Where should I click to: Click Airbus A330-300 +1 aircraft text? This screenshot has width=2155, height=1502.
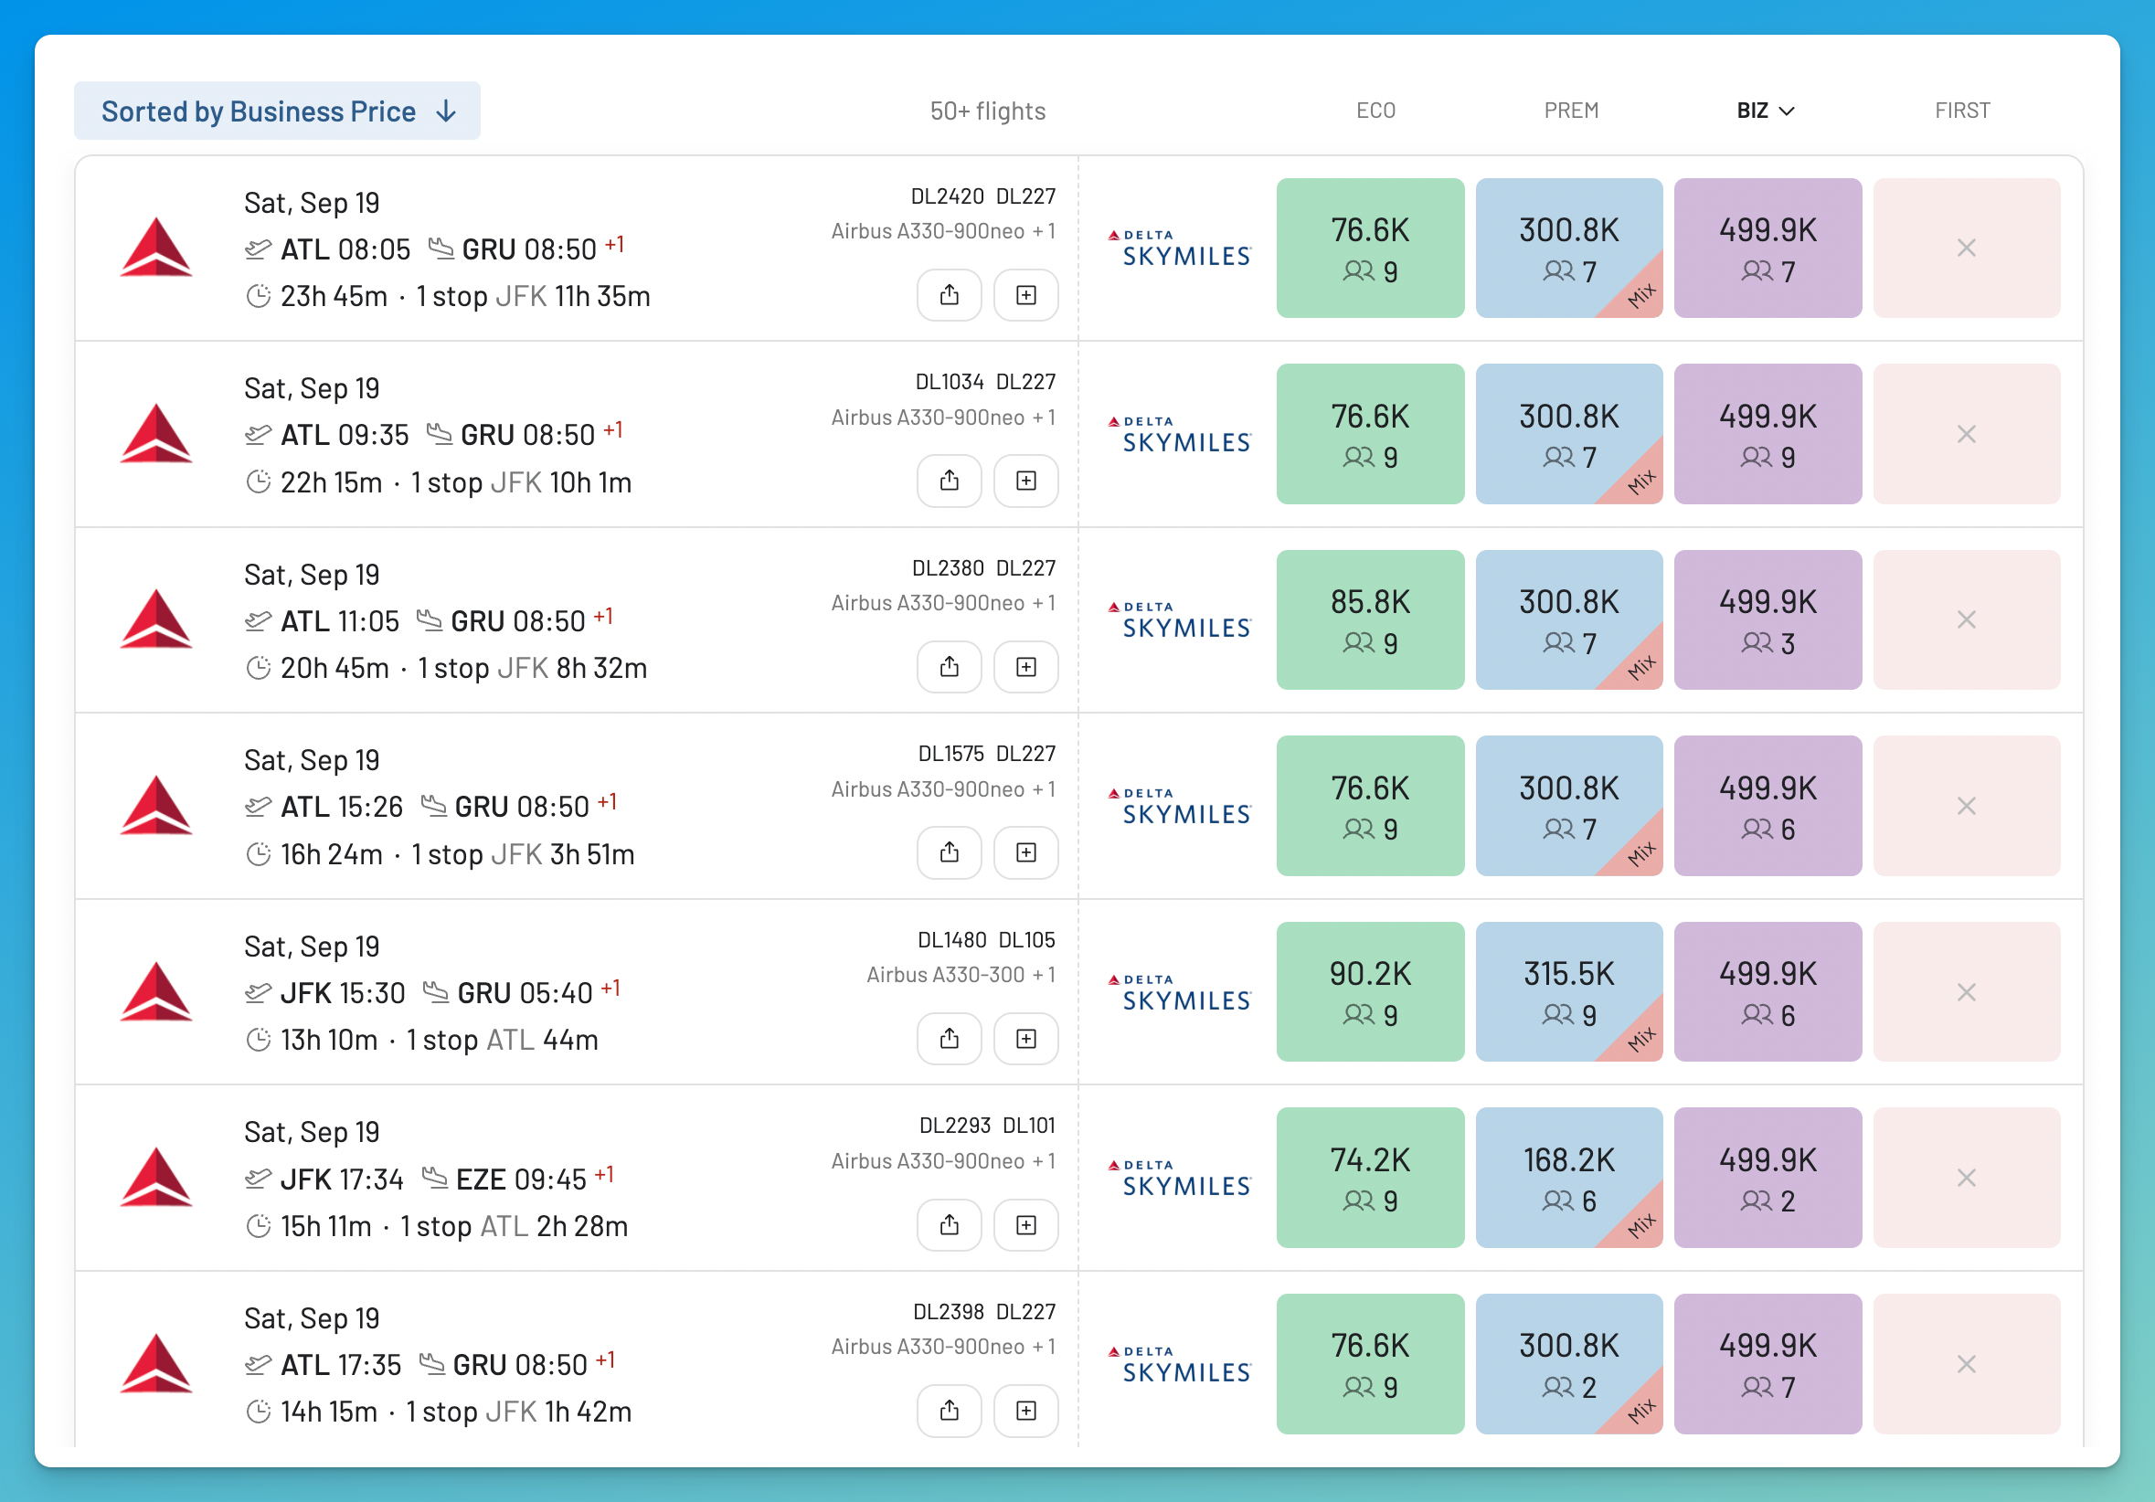coord(961,975)
